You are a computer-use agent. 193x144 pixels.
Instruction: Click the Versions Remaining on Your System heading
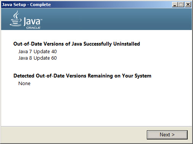coord(82,76)
